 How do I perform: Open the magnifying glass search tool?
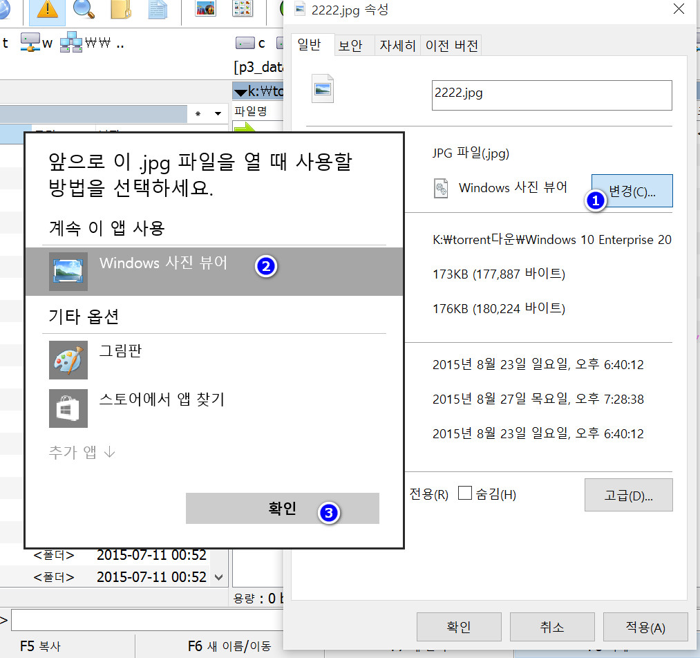point(84,9)
